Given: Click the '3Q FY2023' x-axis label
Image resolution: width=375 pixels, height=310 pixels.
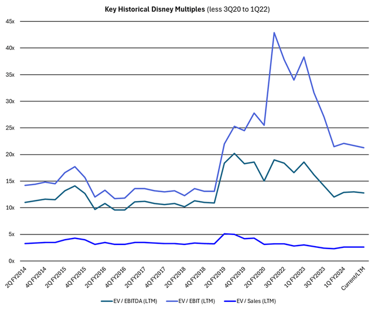Looking at the screenshot, I should [315, 277].
